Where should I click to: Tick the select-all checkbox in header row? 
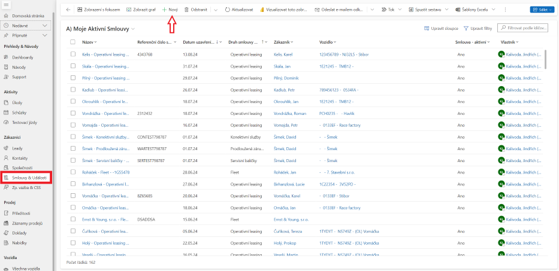click(73, 42)
